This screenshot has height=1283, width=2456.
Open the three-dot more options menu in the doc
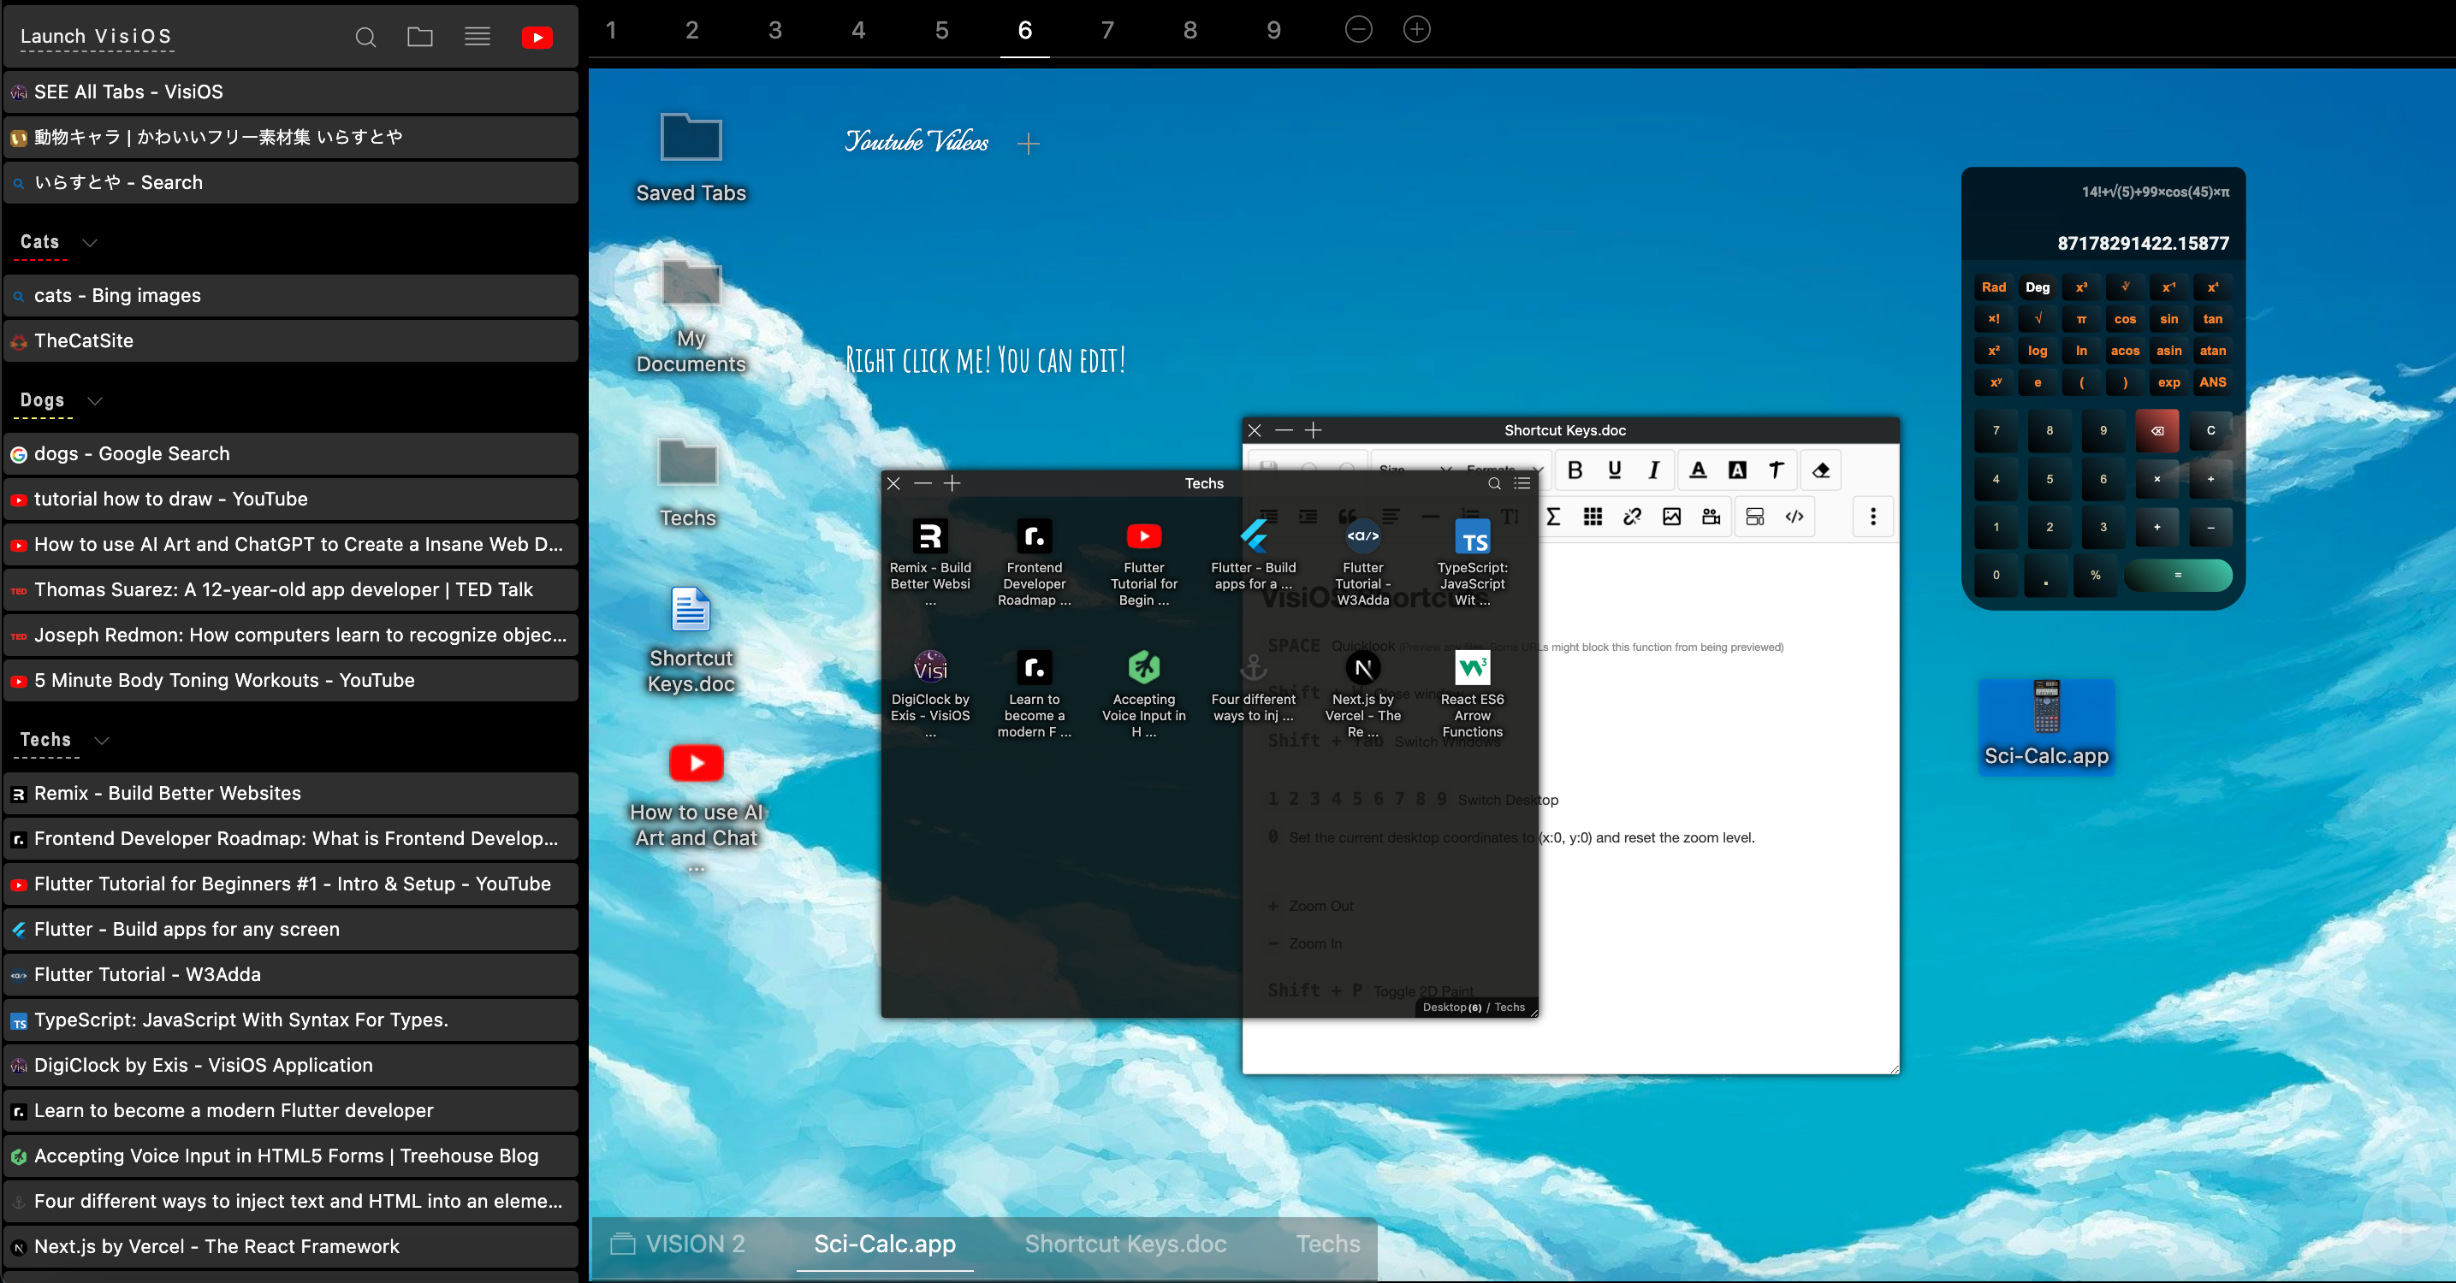1872,517
